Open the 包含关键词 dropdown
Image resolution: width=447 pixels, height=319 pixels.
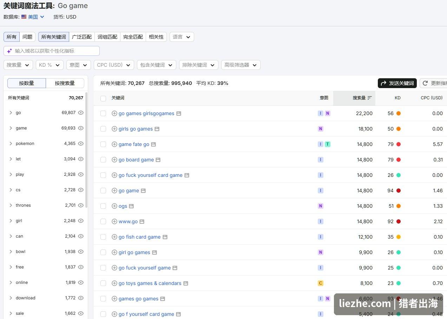[157, 65]
